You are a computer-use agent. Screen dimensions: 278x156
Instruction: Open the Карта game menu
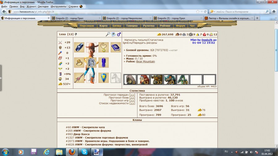[x=103, y=26]
